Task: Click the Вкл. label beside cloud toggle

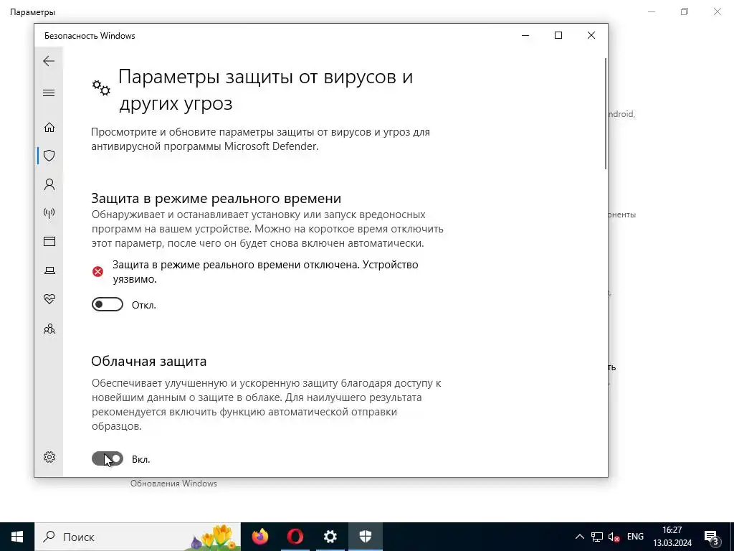Action: tap(141, 459)
